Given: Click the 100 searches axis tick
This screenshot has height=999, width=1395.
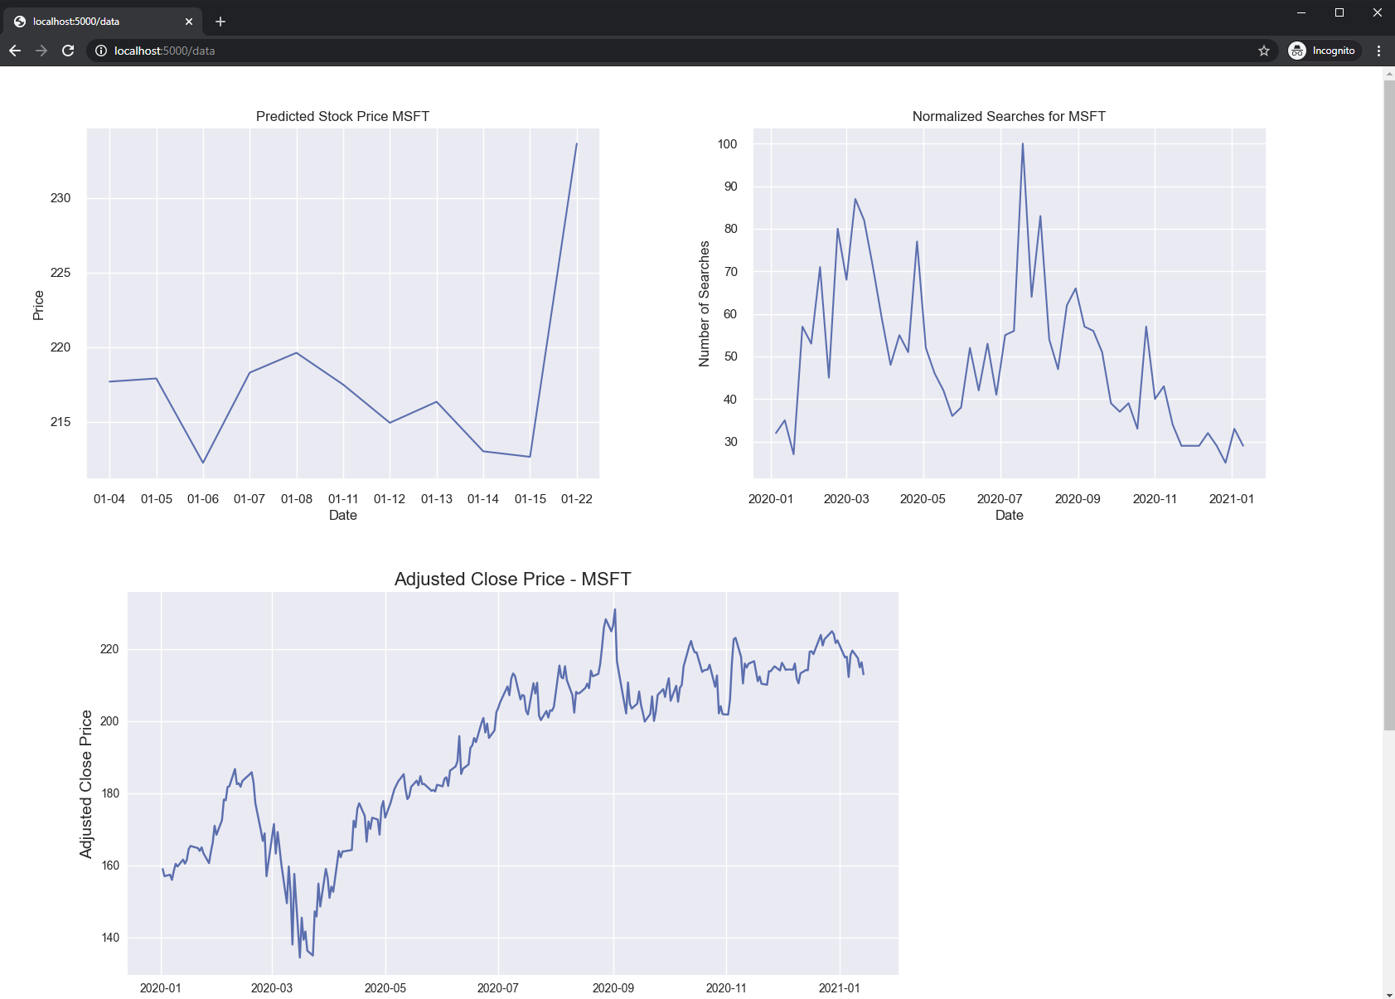Looking at the screenshot, I should point(727,144).
